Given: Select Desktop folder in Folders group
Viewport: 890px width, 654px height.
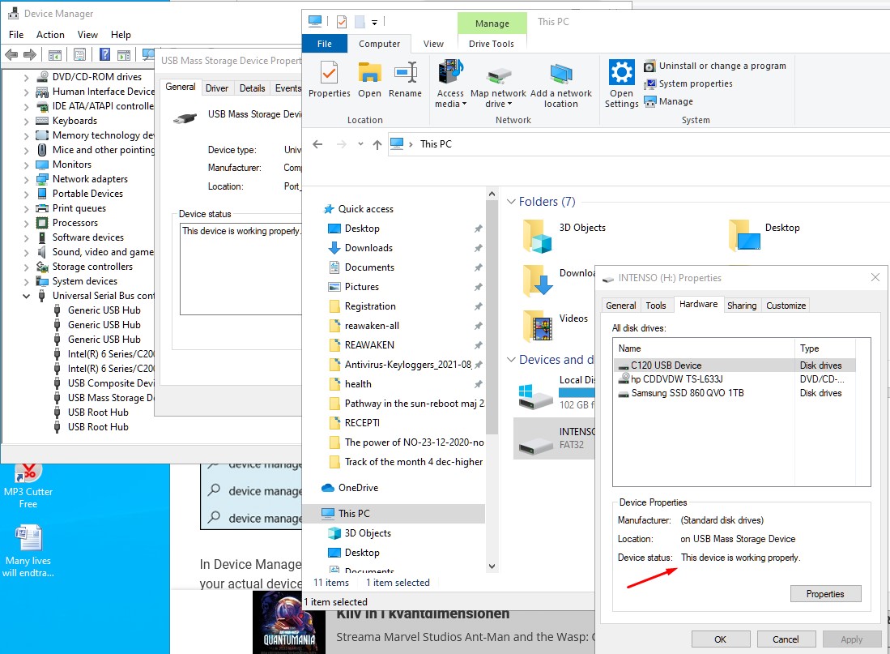Looking at the screenshot, I should [765, 234].
